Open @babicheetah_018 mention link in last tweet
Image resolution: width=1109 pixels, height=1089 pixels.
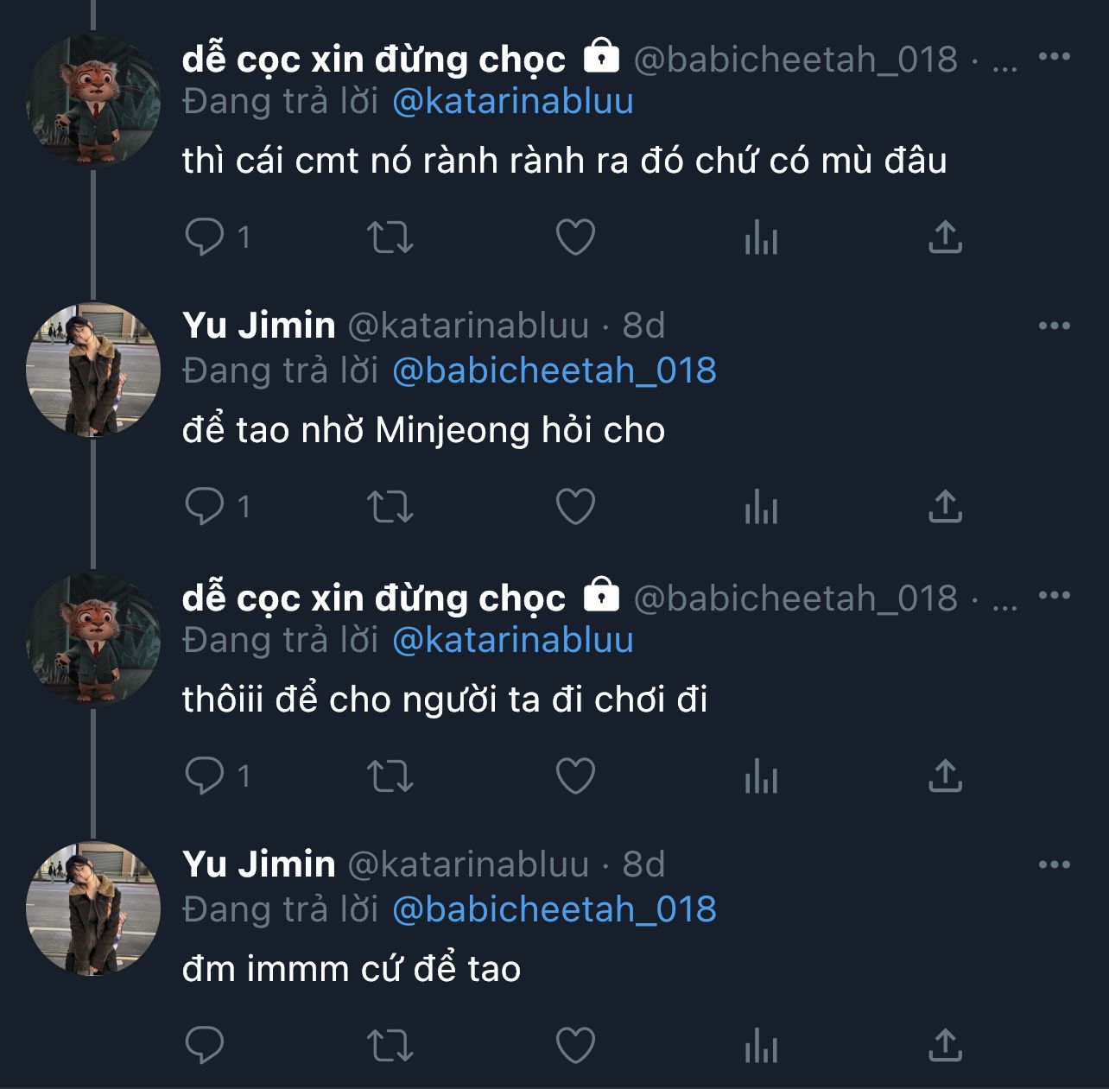coord(554,910)
